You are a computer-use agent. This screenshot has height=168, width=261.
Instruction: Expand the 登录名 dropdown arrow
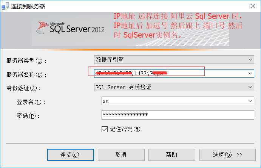click(x=250, y=101)
